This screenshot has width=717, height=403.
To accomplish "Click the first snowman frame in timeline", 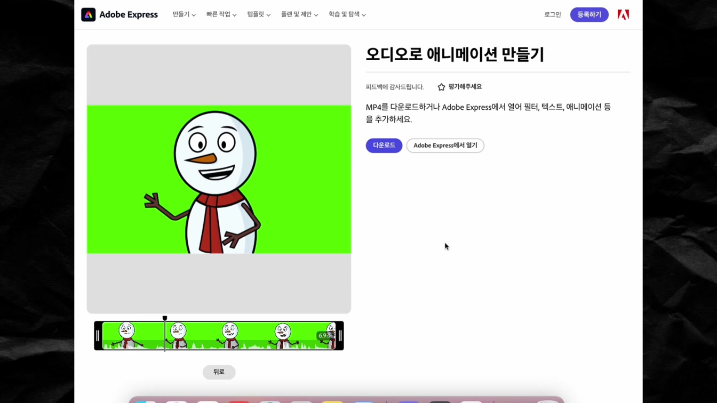I will [x=127, y=336].
